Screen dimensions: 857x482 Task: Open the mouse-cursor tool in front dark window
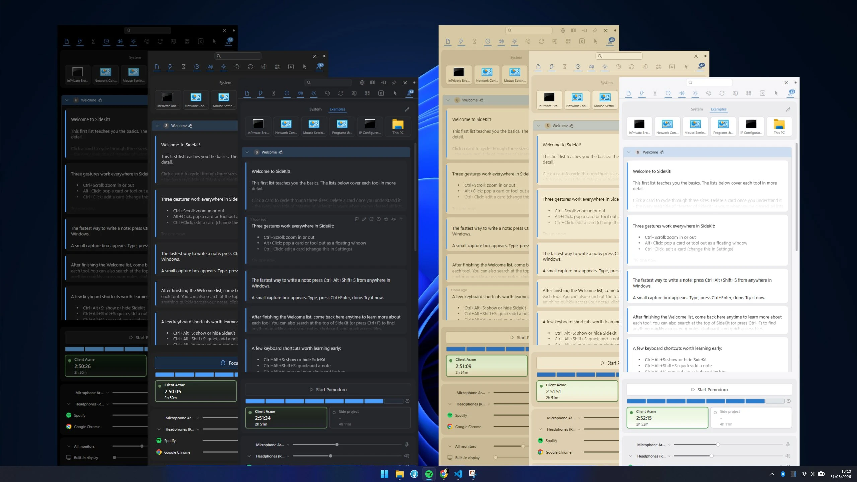click(x=395, y=93)
